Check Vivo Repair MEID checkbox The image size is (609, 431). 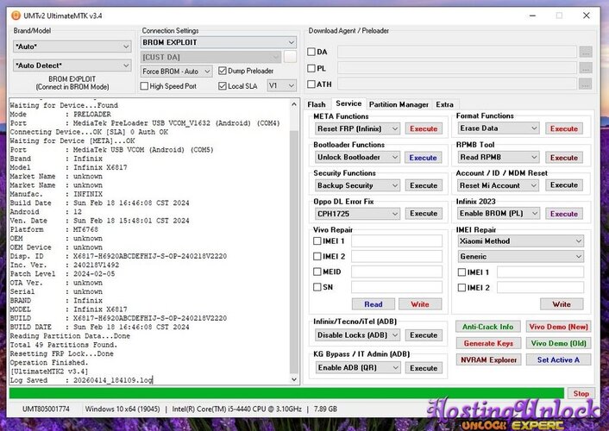tap(317, 272)
